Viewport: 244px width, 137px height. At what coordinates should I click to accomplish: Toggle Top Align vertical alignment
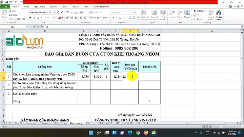[x=67, y=13]
